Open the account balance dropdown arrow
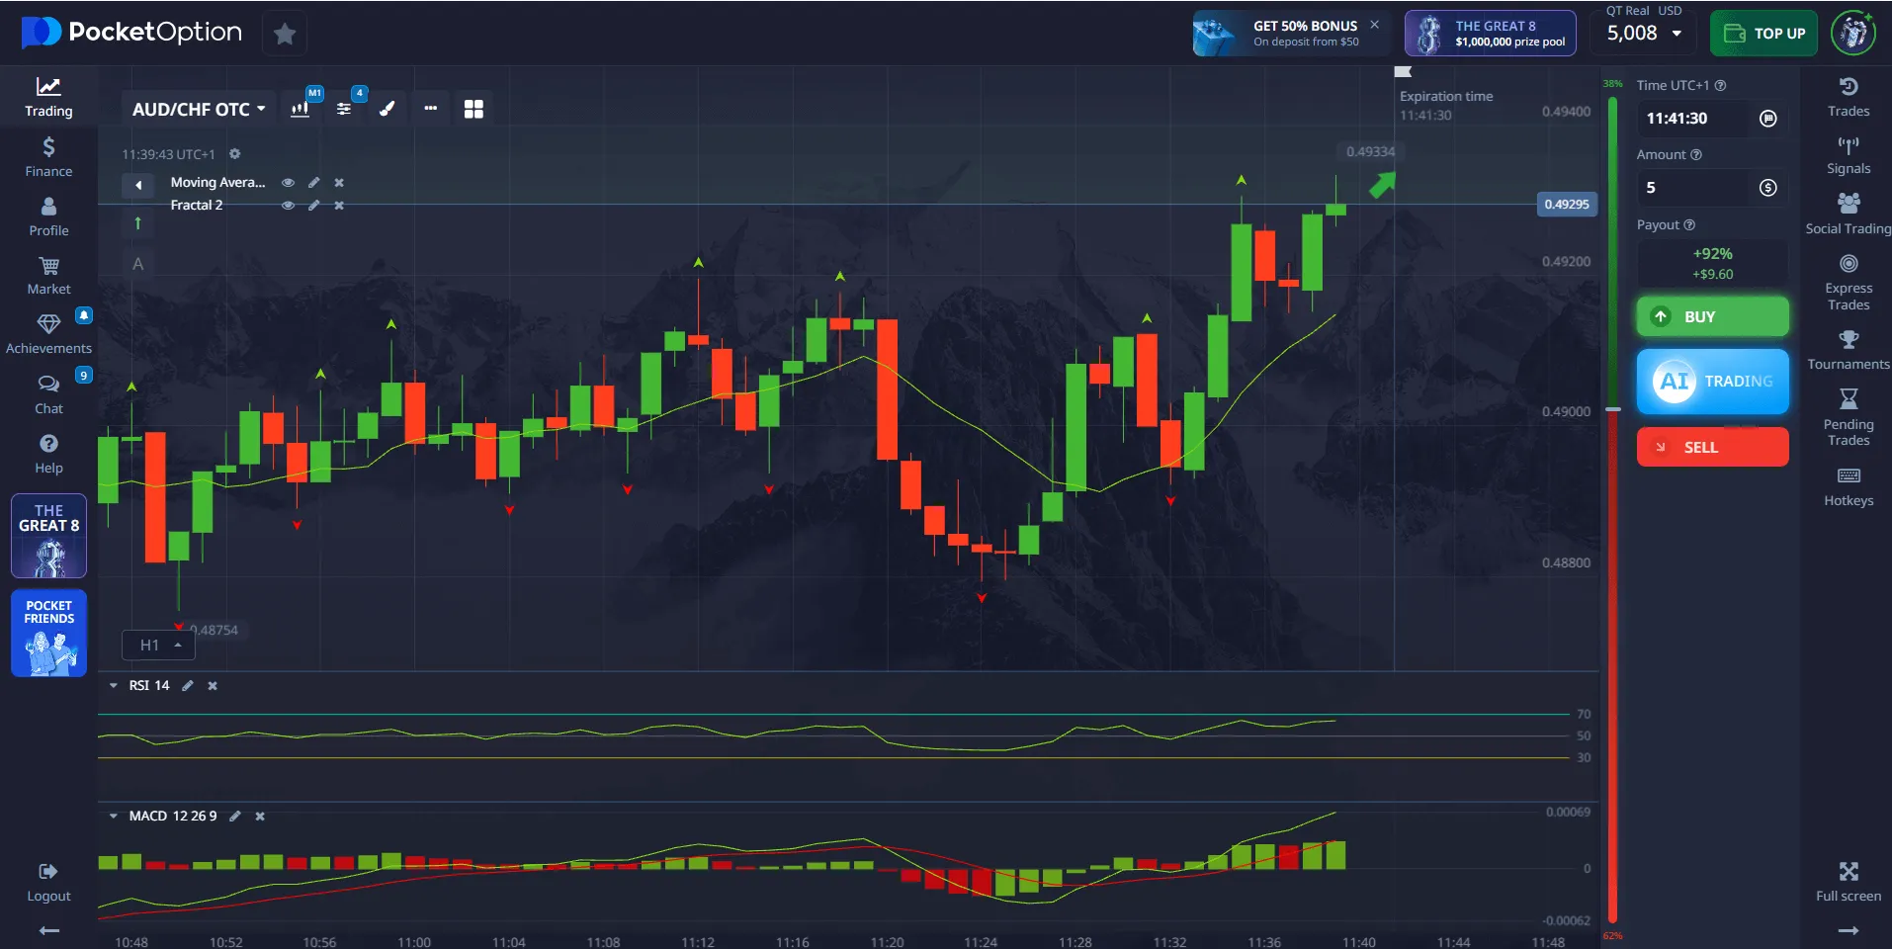 pyautogui.click(x=1677, y=34)
